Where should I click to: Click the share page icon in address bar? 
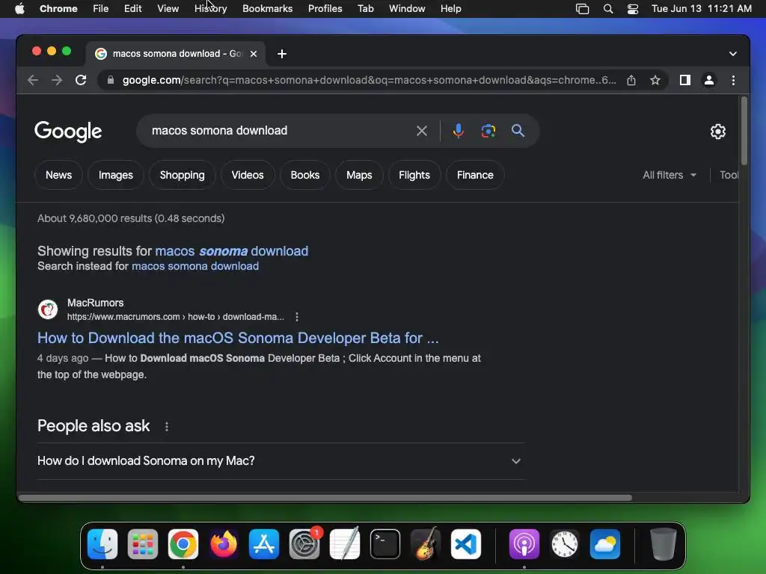pyautogui.click(x=631, y=80)
